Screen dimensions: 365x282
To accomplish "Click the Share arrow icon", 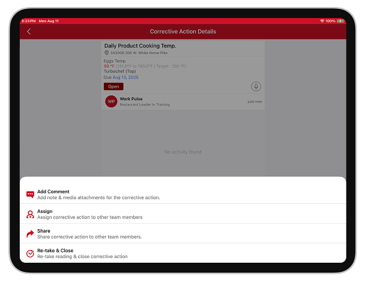I will pyautogui.click(x=30, y=234).
